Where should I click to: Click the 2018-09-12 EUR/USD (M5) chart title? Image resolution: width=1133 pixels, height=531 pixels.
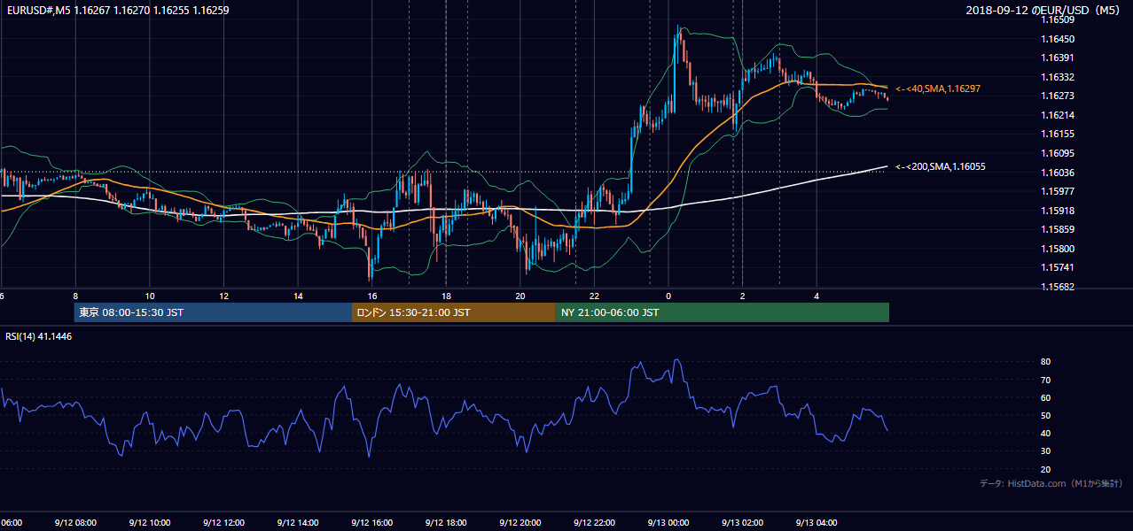1044,10
